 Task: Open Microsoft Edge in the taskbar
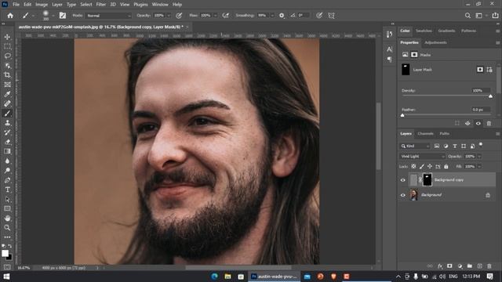pos(214,277)
